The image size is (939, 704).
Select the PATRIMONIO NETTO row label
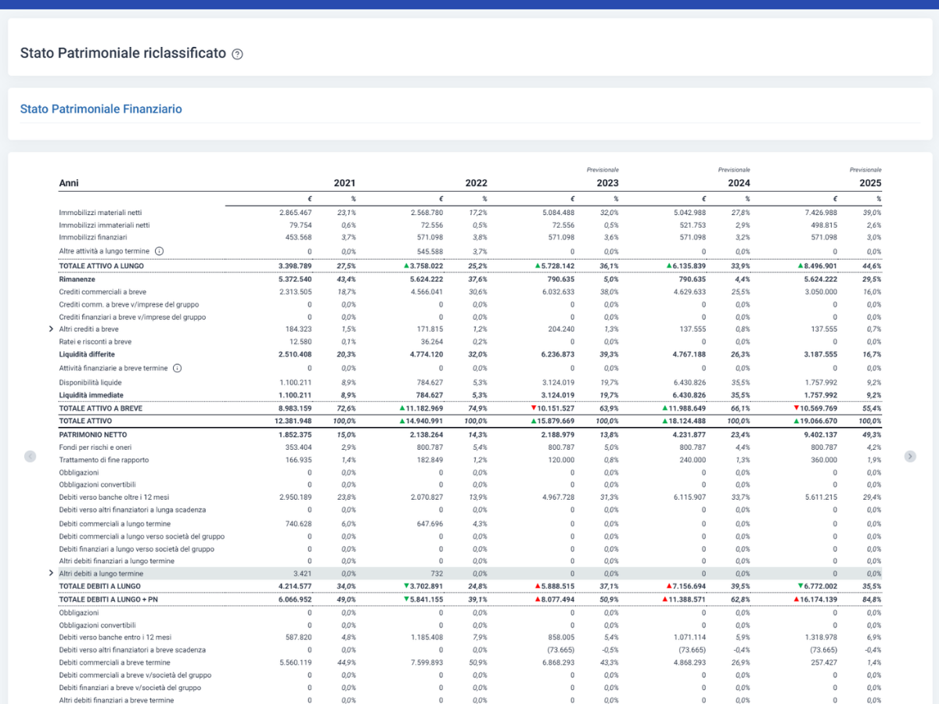point(92,433)
